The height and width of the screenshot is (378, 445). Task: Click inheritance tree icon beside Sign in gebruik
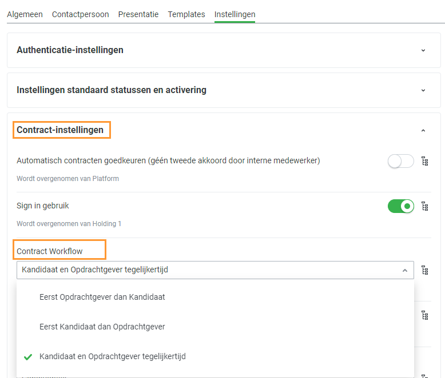click(x=424, y=206)
